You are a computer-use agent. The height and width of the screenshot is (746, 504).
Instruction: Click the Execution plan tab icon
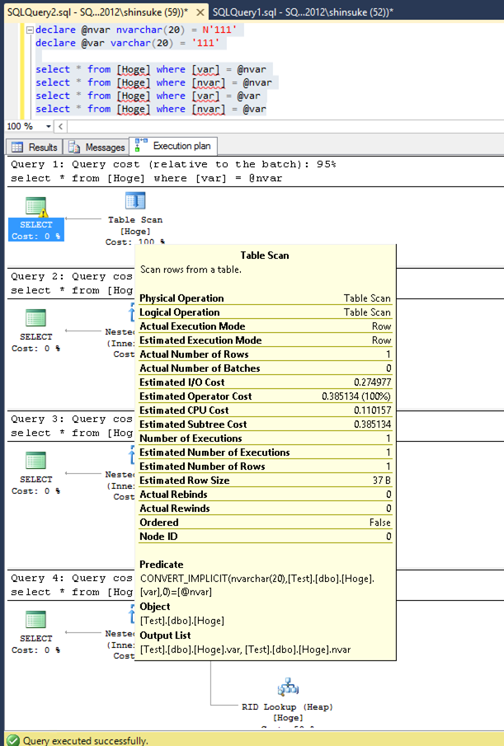click(x=141, y=145)
